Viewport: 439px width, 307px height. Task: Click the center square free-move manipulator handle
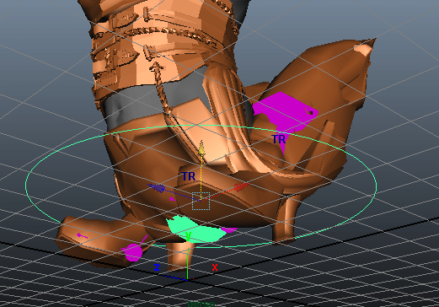coord(201,201)
